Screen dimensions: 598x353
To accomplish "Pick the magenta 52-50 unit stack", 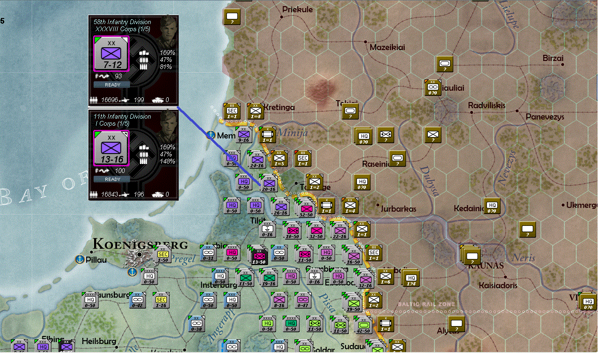I will pyautogui.click(x=306, y=208).
